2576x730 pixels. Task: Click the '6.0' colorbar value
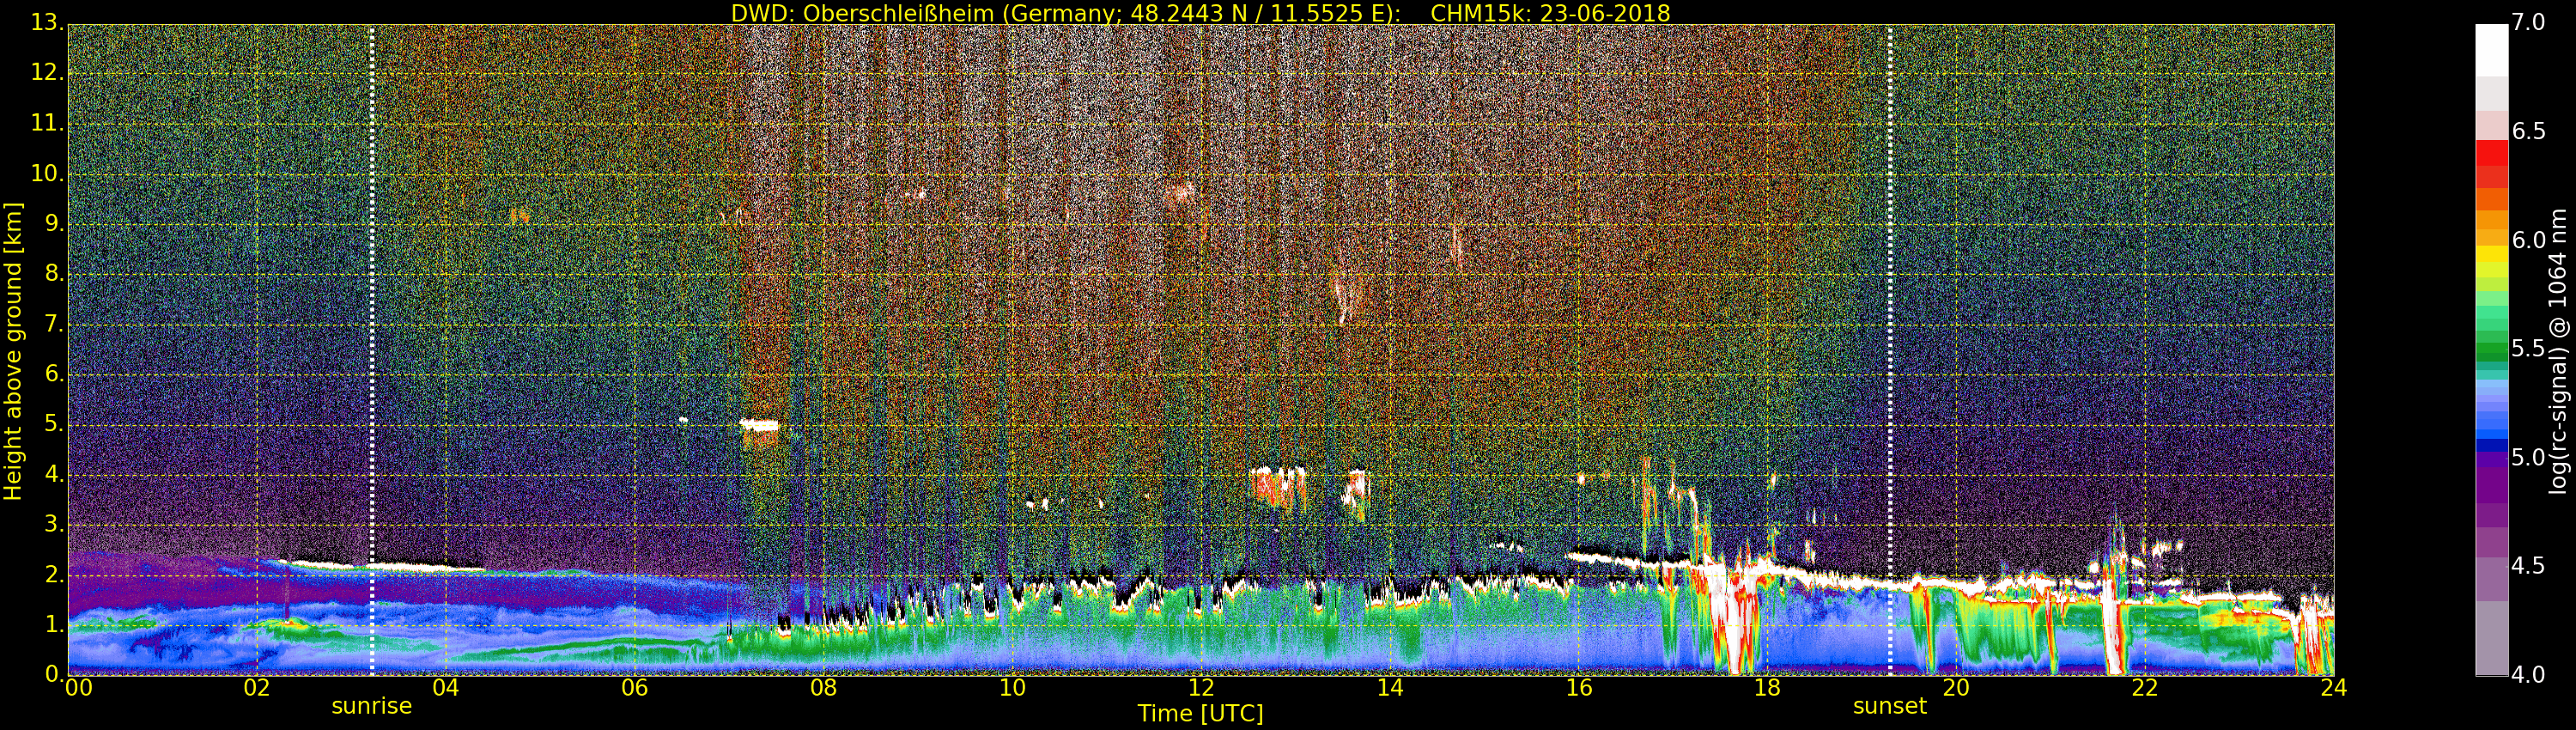point(2529,240)
